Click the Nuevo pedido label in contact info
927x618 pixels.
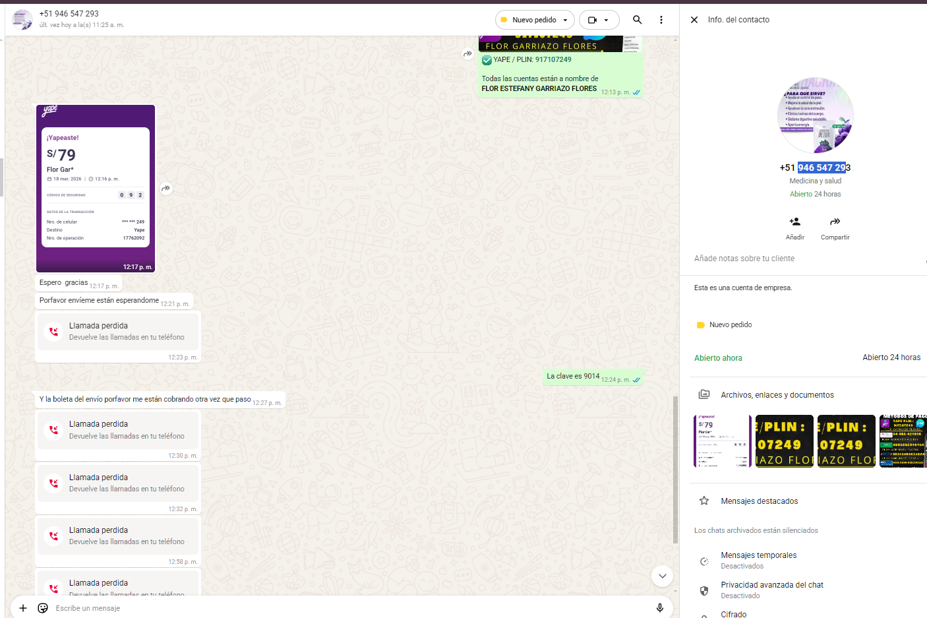[x=730, y=324]
